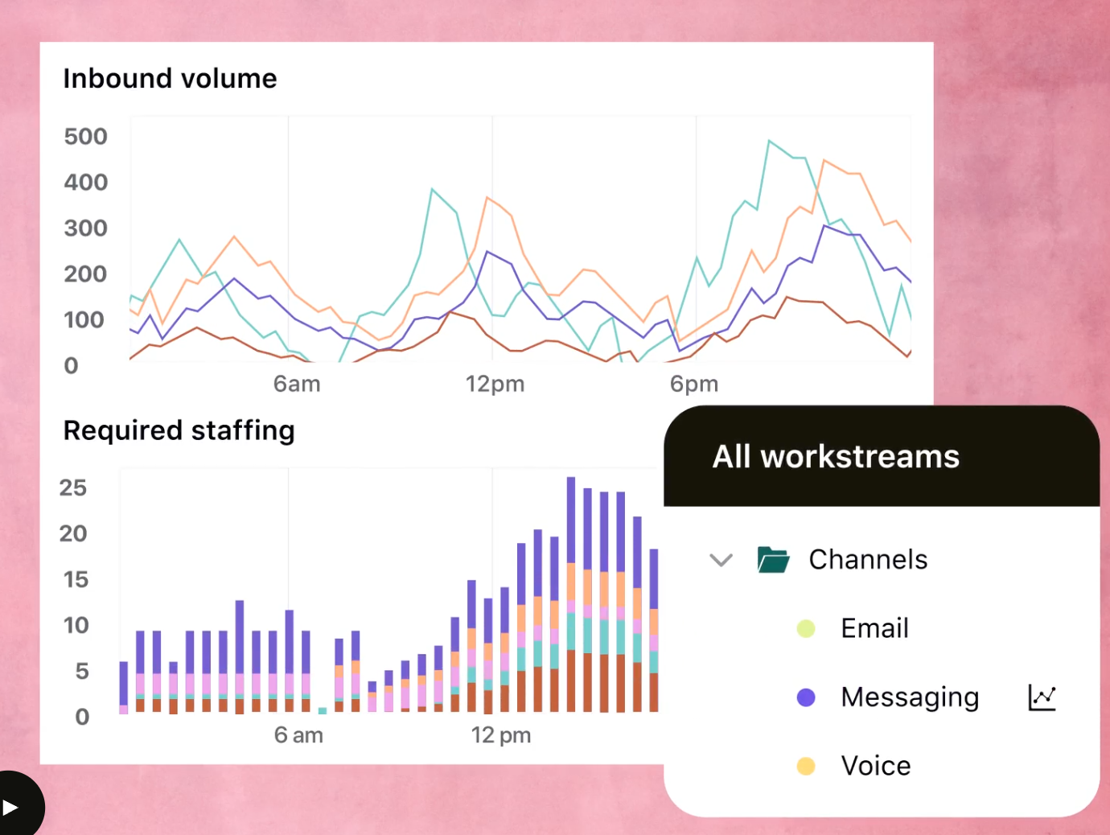Click the 25 y-axis value on staffing chart
Image resolution: width=1110 pixels, height=835 pixels.
coord(73,488)
